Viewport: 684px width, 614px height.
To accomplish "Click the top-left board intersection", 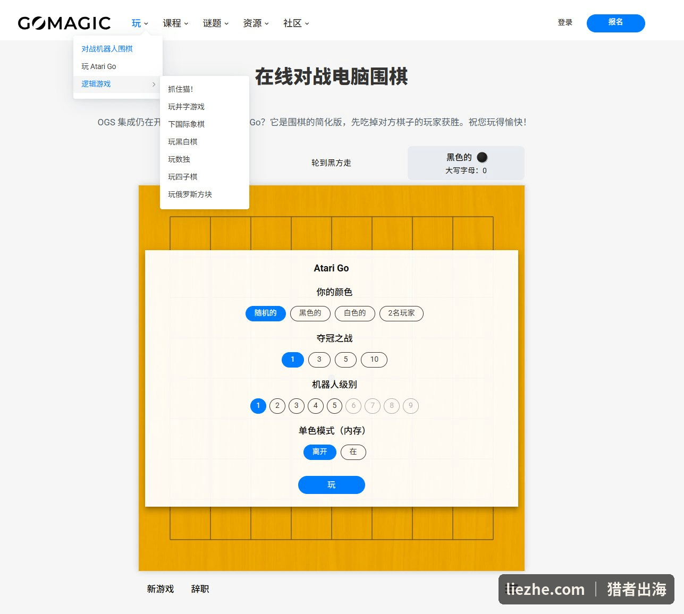I will [170, 217].
